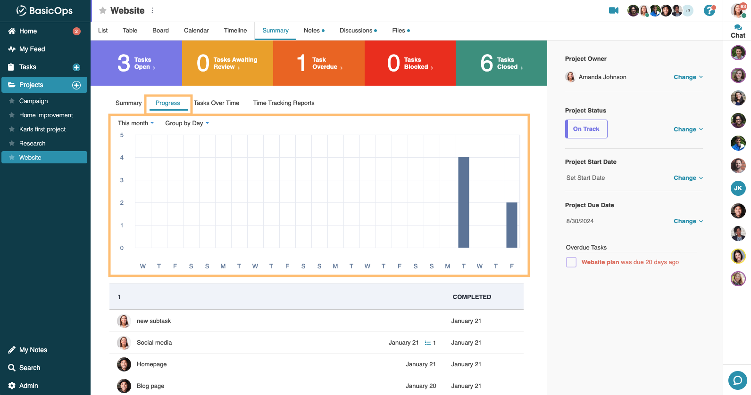Click the tallest bar in progress chart
The width and height of the screenshot is (751, 395).
tap(463, 202)
